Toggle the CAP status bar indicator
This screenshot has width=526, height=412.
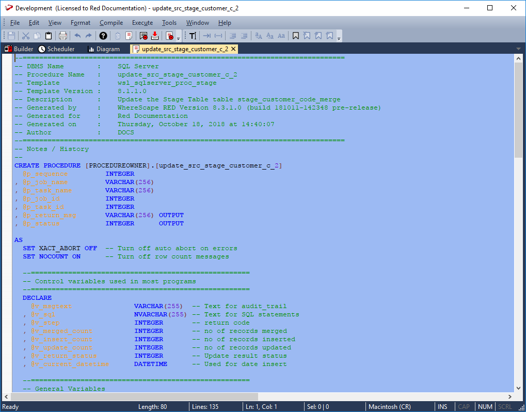point(464,407)
